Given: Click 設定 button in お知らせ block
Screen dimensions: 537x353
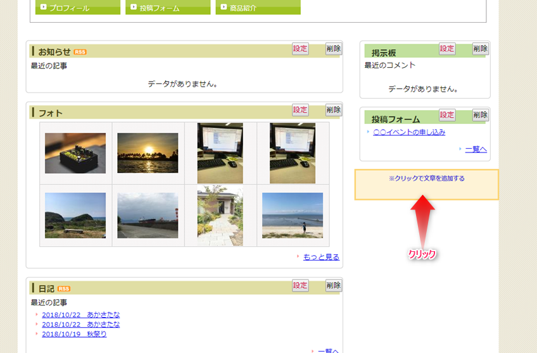Looking at the screenshot, I should pos(300,49).
